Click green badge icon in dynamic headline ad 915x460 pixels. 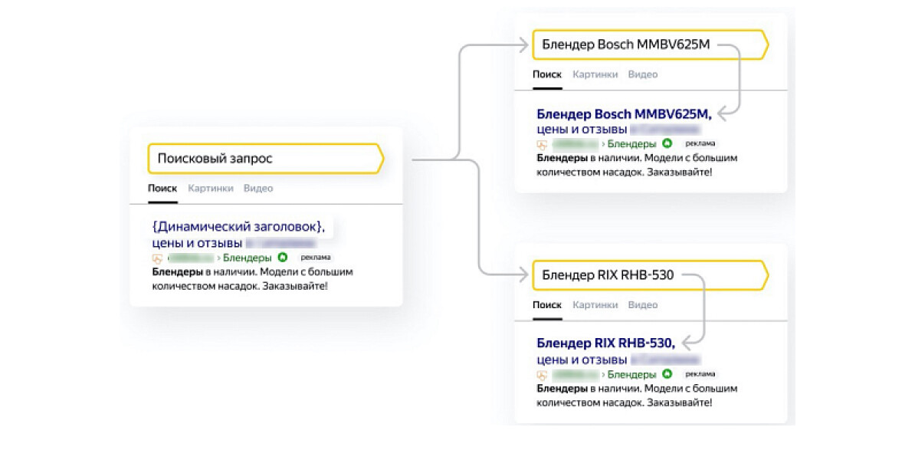(283, 257)
